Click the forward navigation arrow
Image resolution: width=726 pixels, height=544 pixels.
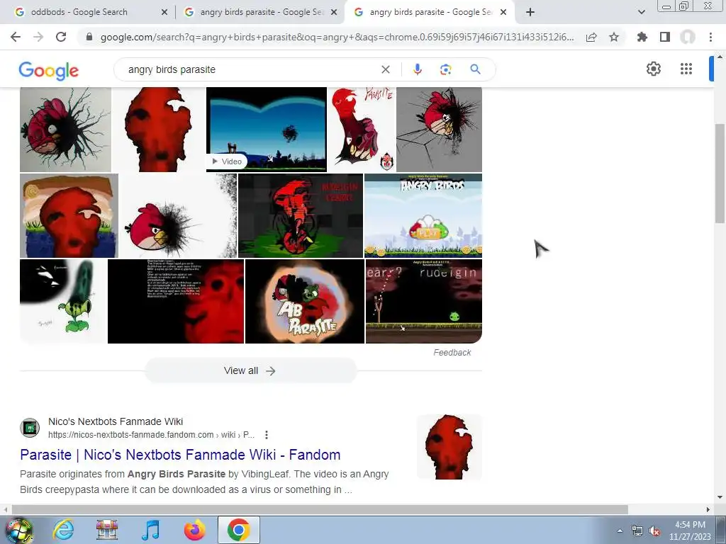tap(38, 37)
